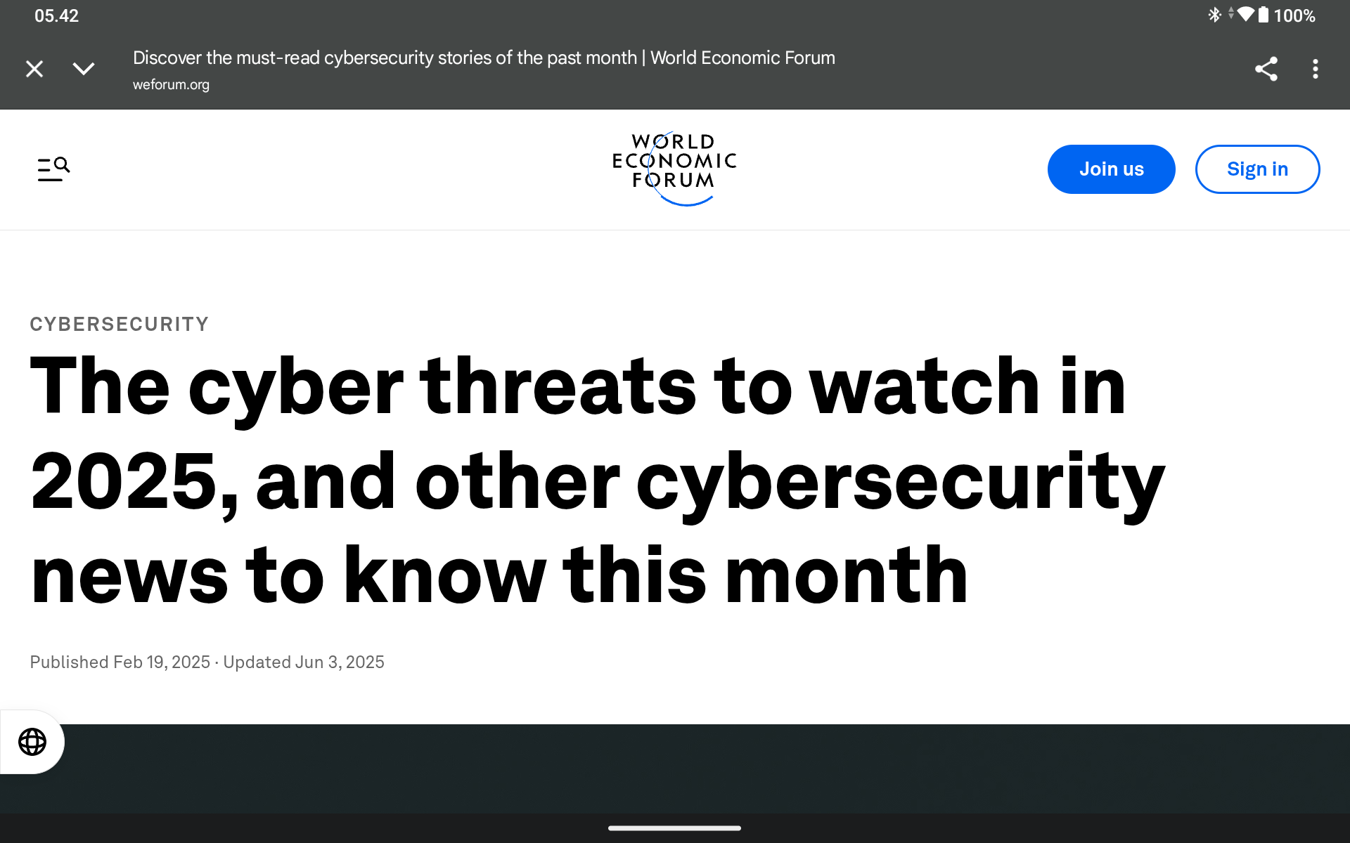Click the World Economic Forum logo

pyautogui.click(x=674, y=169)
